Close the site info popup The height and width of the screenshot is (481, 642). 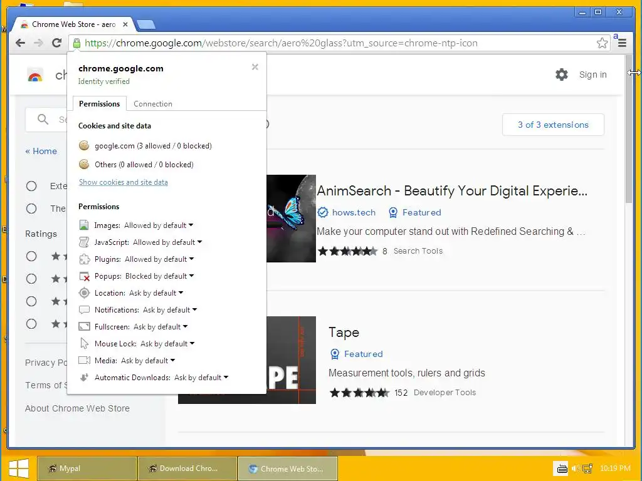click(255, 66)
